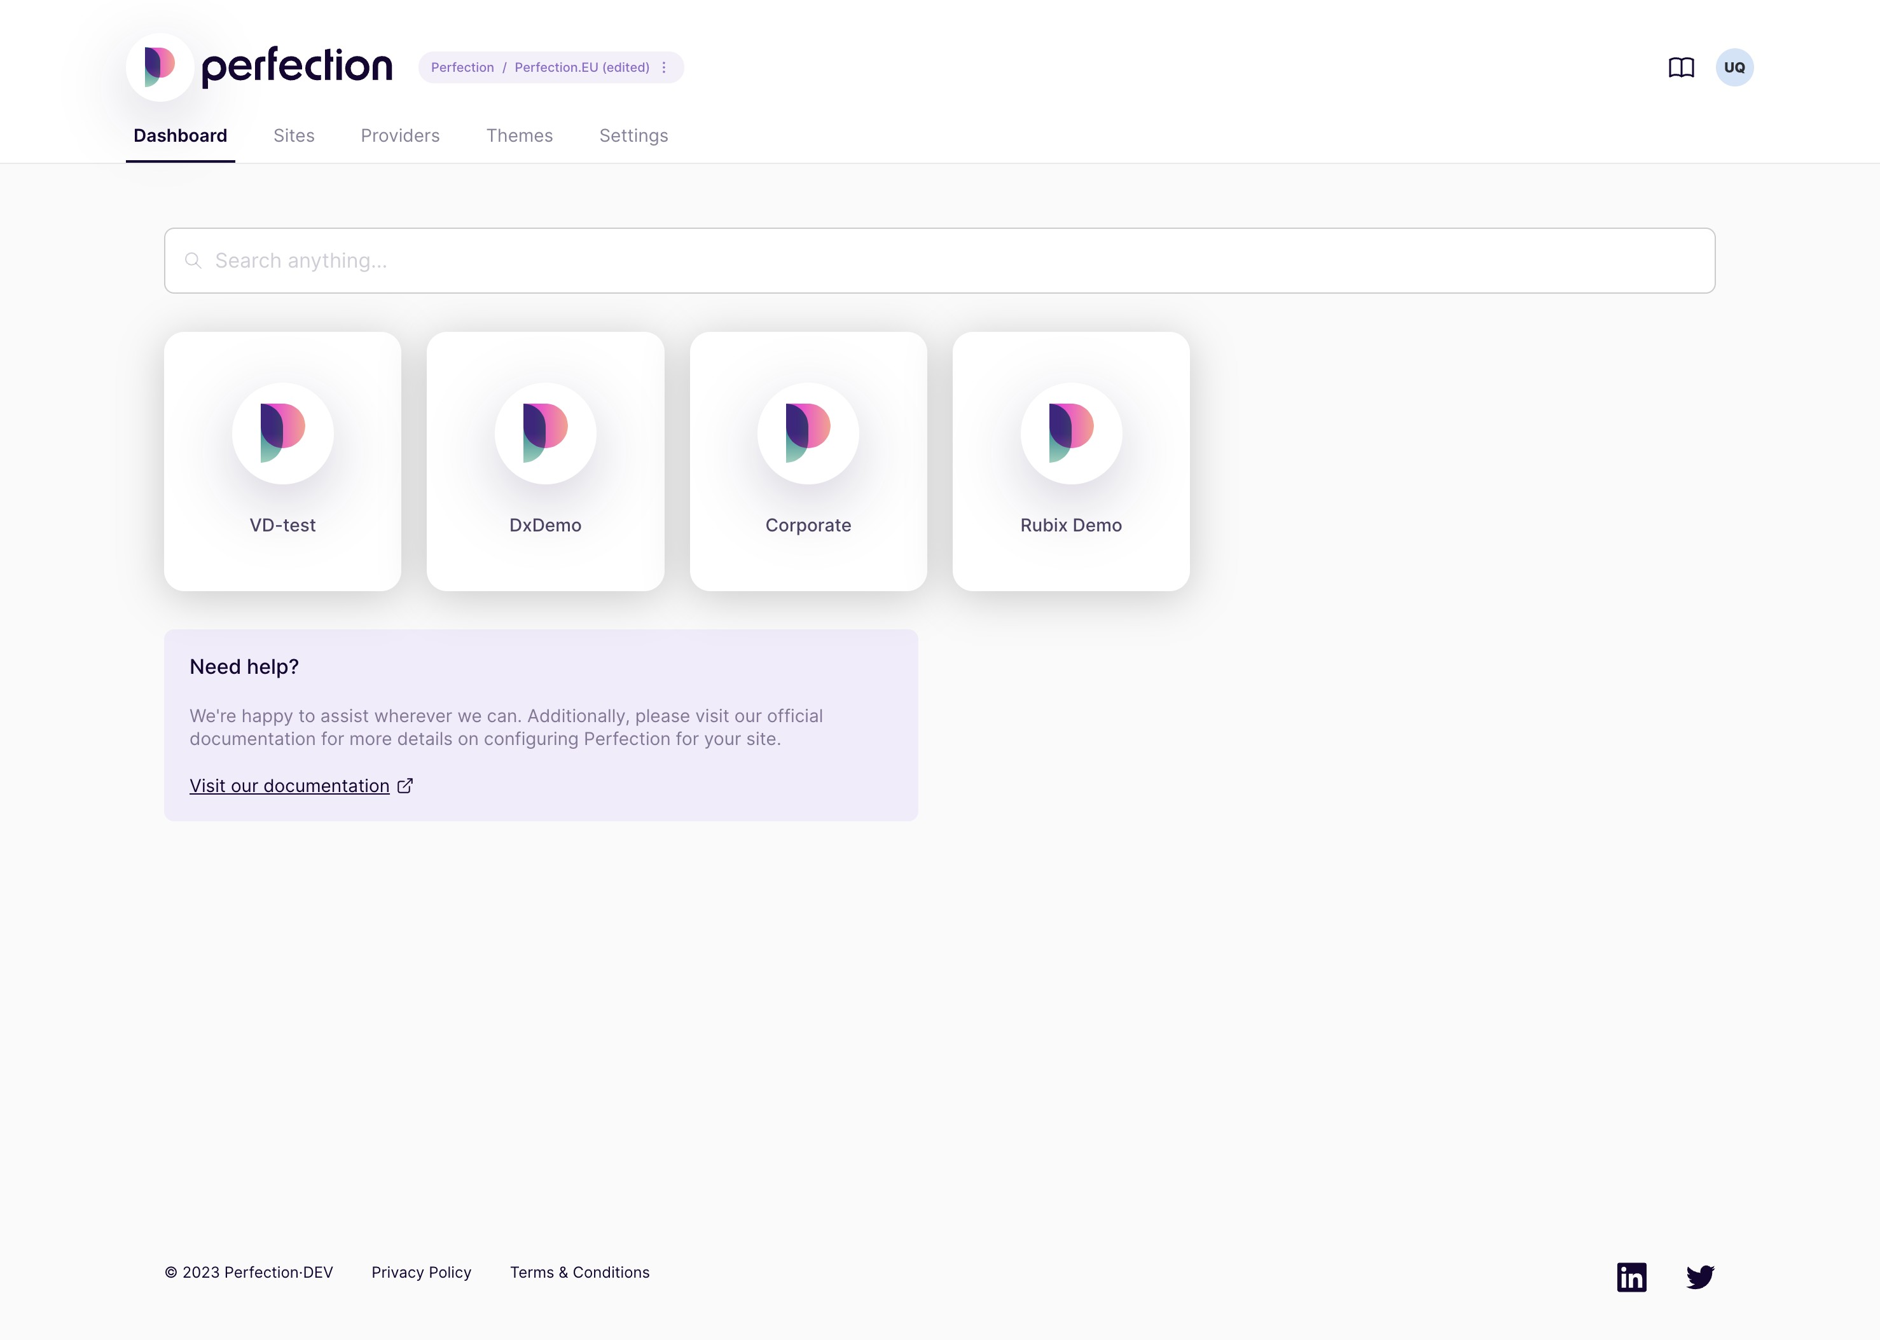Open the Rubix Demo site card
This screenshot has width=1880, height=1340.
1070,460
